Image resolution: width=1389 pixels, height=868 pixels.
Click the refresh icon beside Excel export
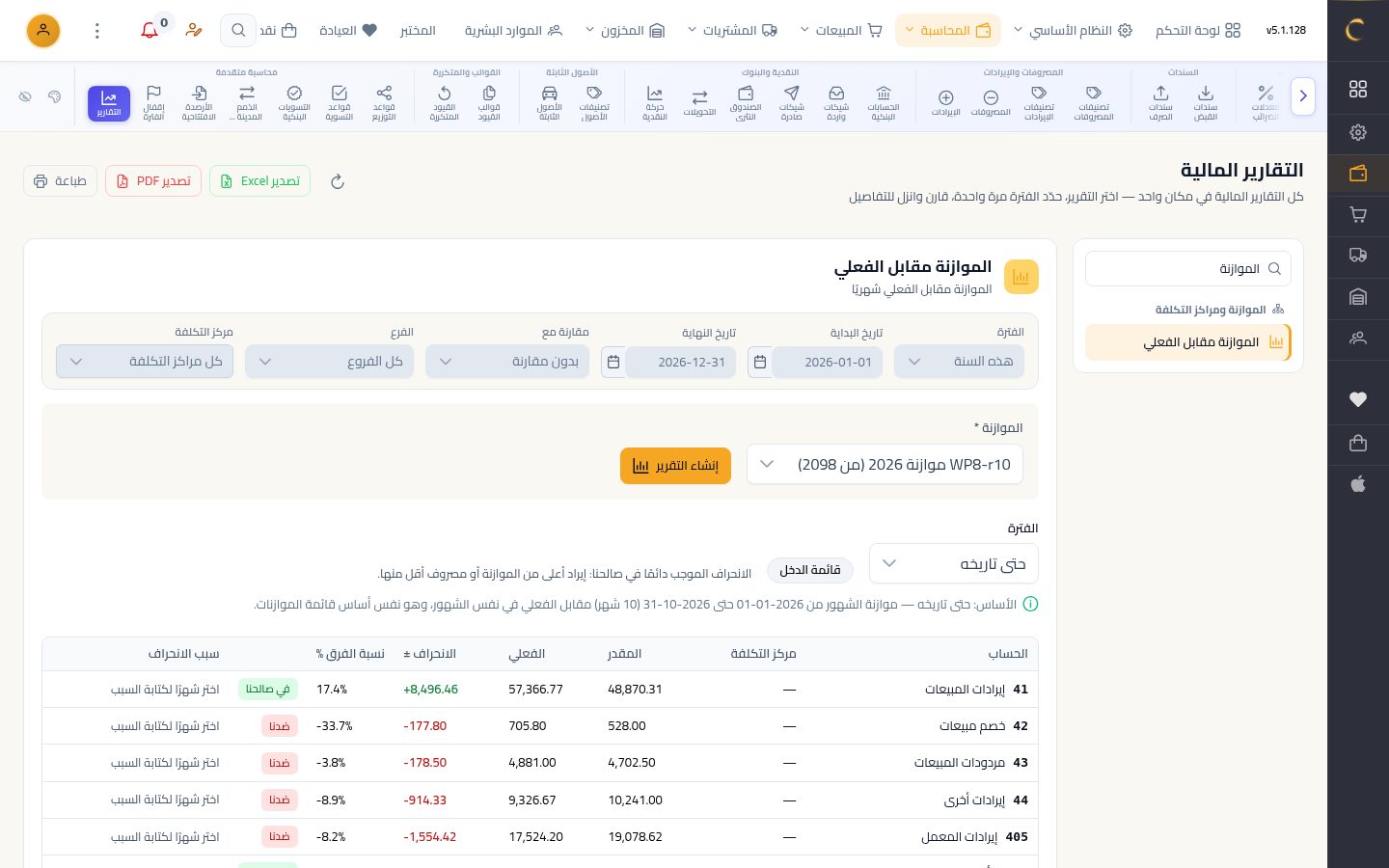(x=338, y=181)
